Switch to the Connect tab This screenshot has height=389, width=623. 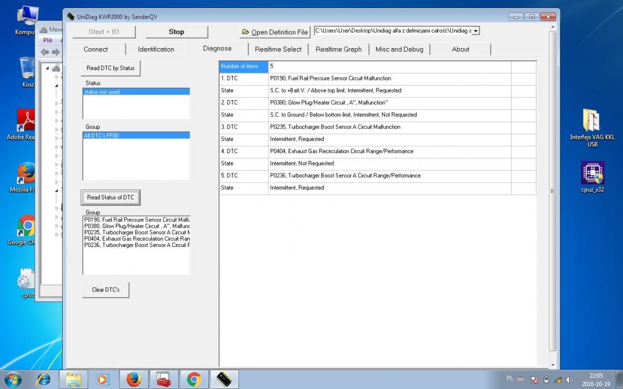pyautogui.click(x=96, y=49)
